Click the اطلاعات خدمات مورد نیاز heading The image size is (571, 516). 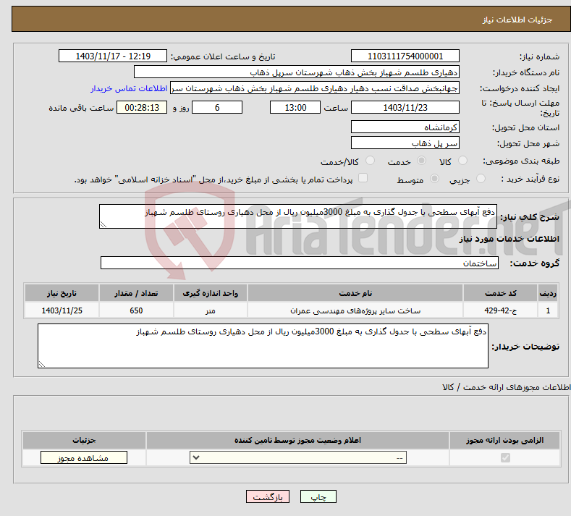[509, 239]
